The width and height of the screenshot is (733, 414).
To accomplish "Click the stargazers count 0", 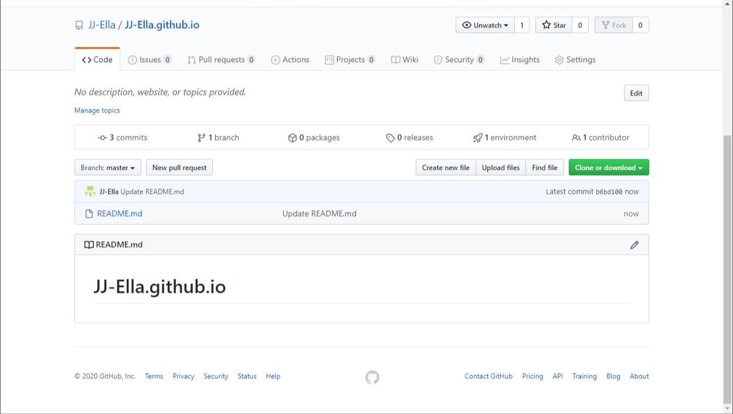I will [x=580, y=25].
